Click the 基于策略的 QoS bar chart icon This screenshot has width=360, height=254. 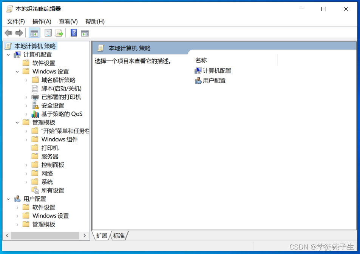[x=35, y=114]
